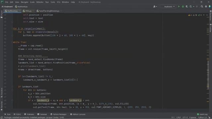Open the VCS menu
The image size is (212, 119).
(x=58, y=2)
